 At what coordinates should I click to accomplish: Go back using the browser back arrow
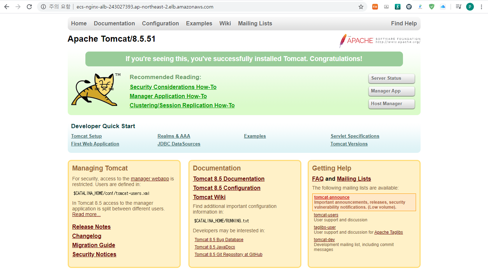pyautogui.click(x=7, y=7)
